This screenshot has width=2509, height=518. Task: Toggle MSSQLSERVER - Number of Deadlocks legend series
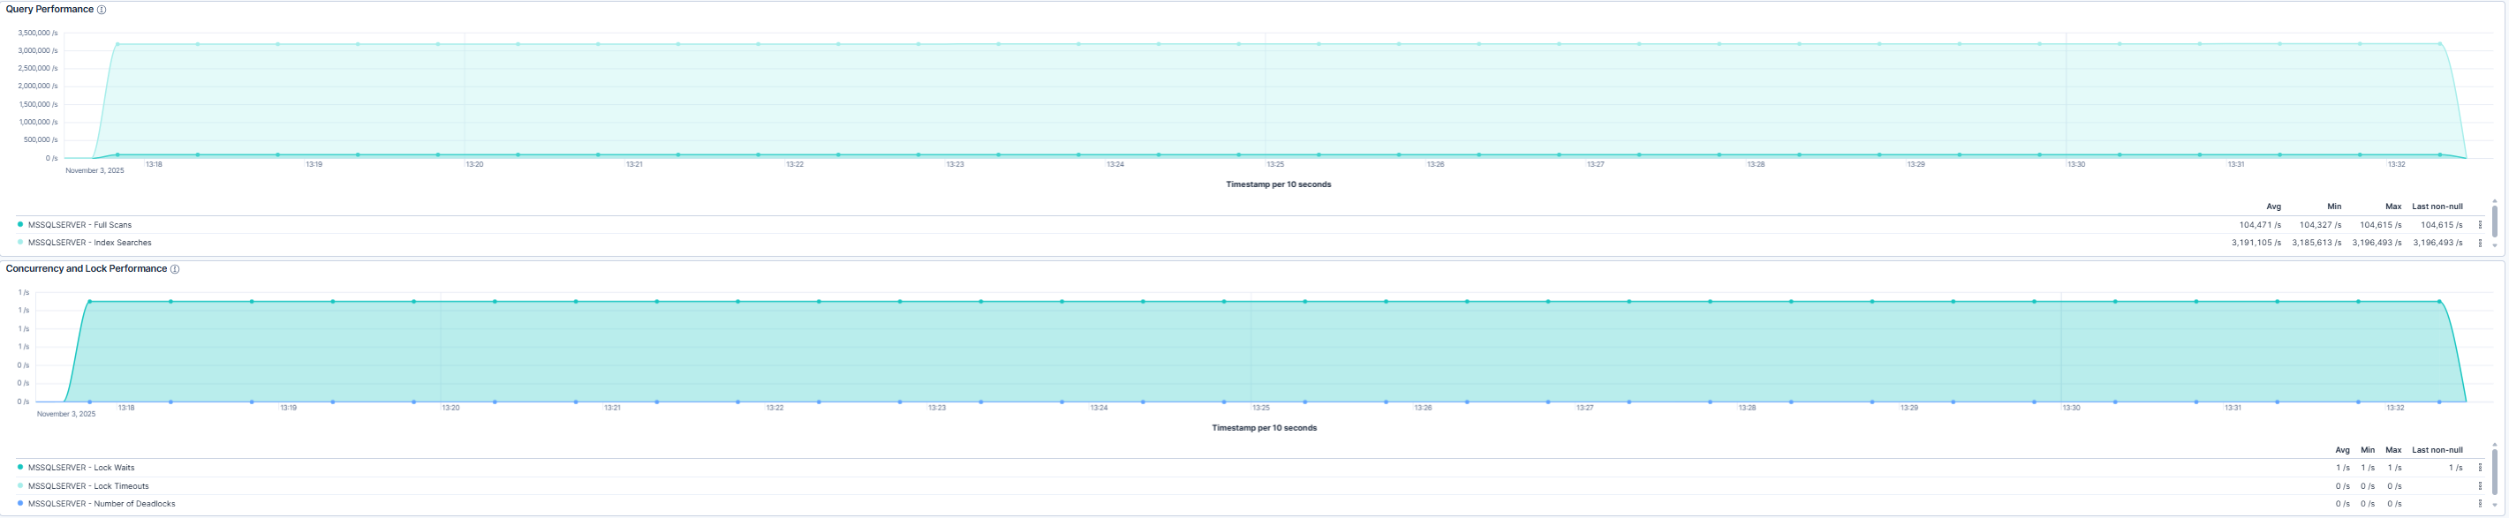[102, 503]
